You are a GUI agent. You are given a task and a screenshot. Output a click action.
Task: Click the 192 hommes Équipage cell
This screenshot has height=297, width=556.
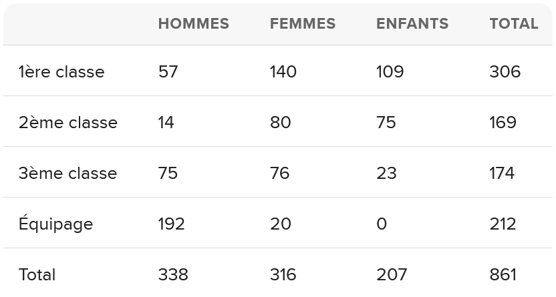(171, 224)
